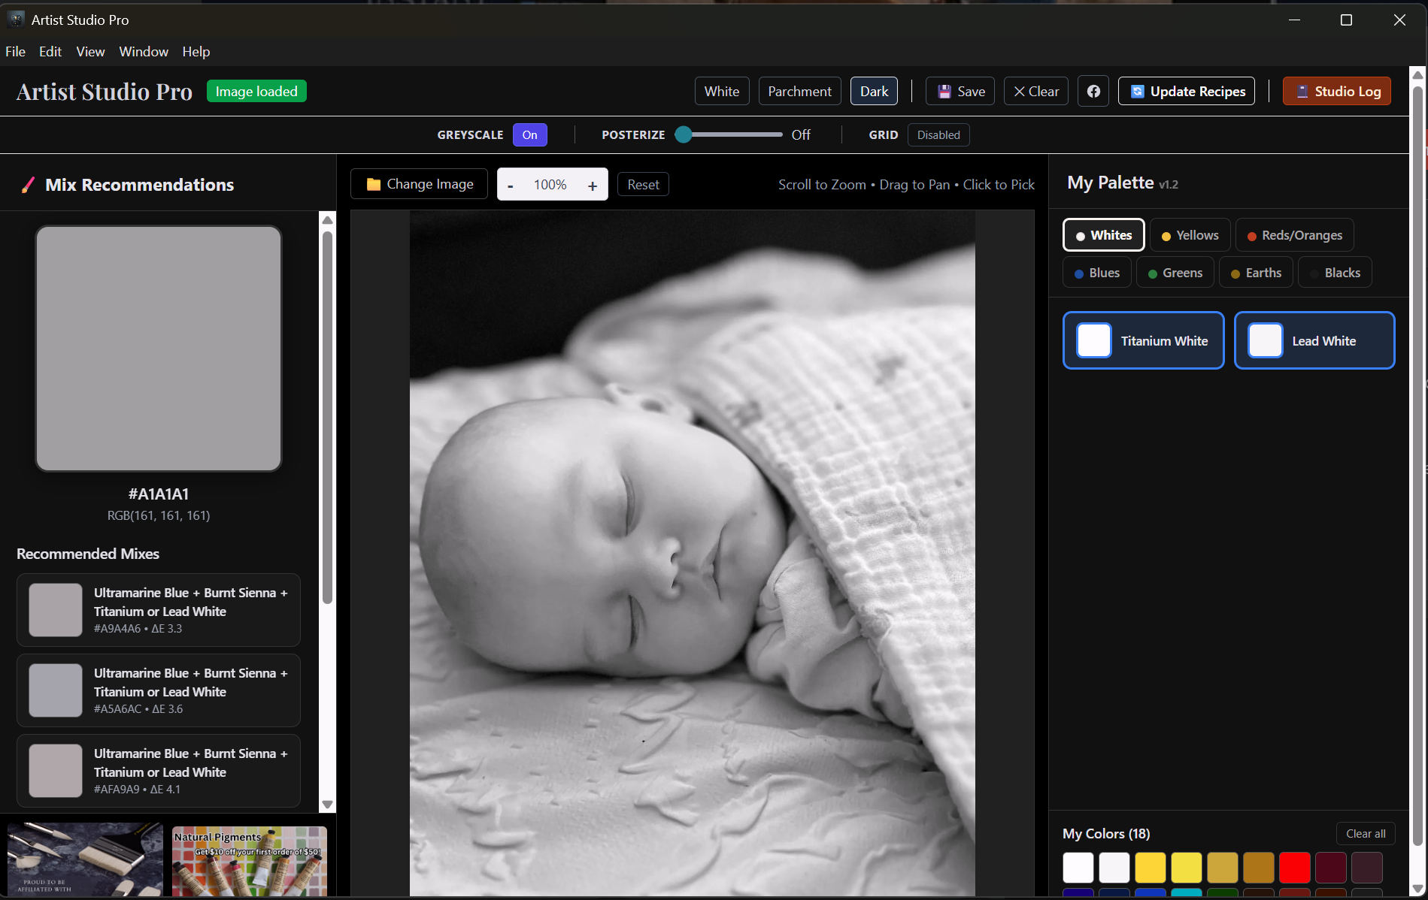Screen dimensions: 1428x900
Task: Click Clear all in My Colors
Action: coord(1366,834)
